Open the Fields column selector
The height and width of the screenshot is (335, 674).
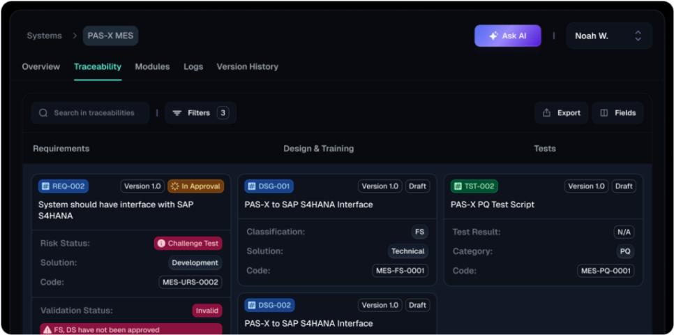(x=617, y=113)
